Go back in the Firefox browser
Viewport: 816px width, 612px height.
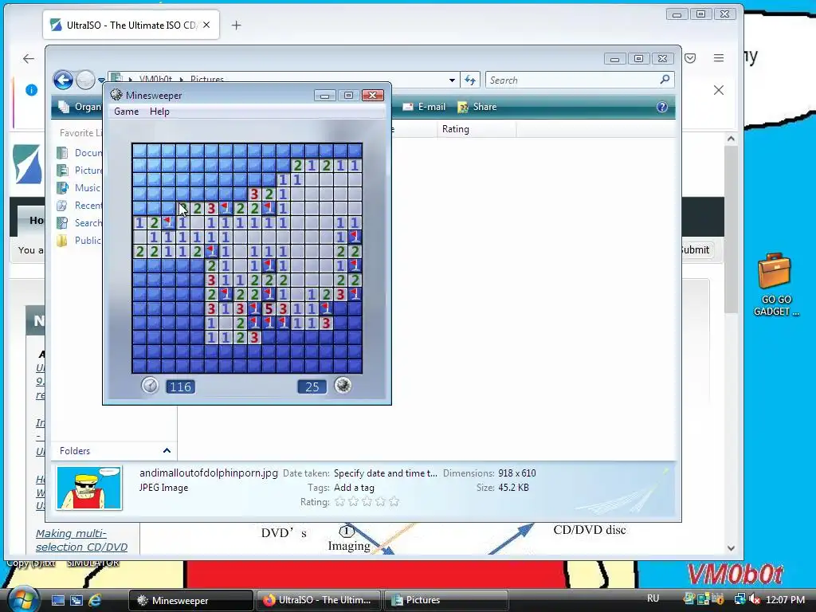[x=29, y=59]
